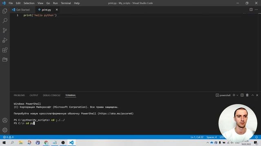Open notifications bell in status bar

[x=257, y=137]
